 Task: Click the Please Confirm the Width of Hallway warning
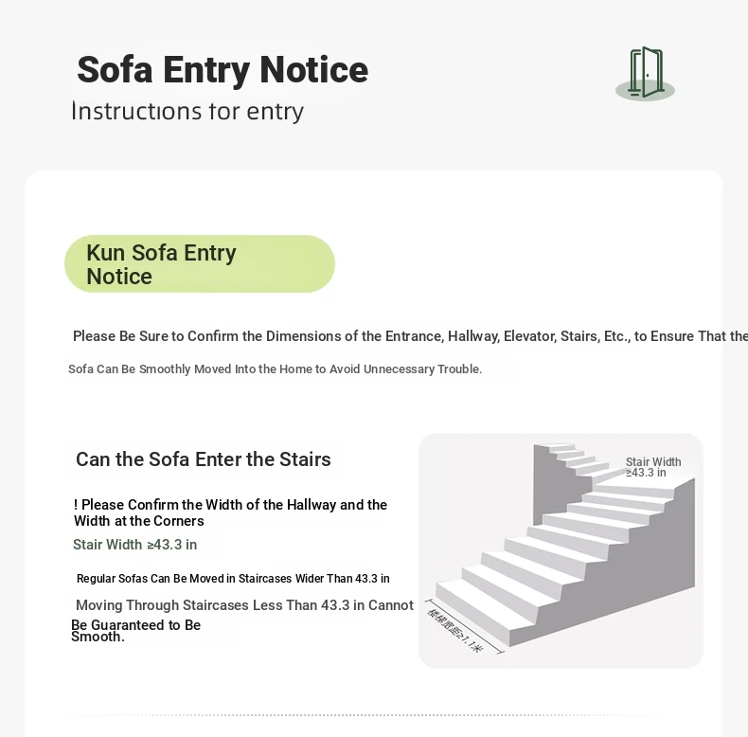coord(230,512)
